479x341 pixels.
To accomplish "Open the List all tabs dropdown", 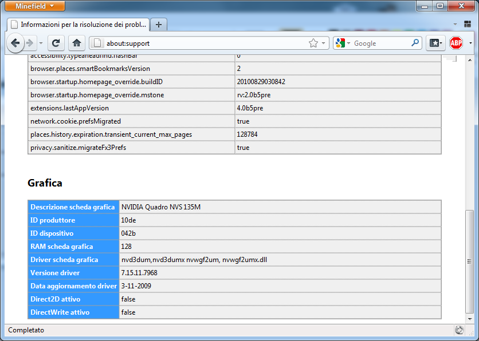I will [x=455, y=24].
